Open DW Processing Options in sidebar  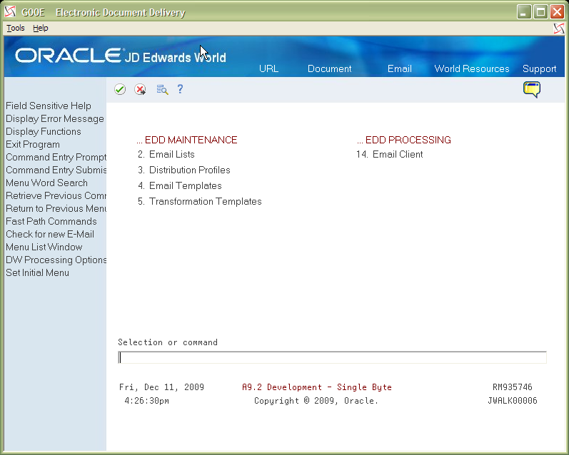click(x=56, y=260)
